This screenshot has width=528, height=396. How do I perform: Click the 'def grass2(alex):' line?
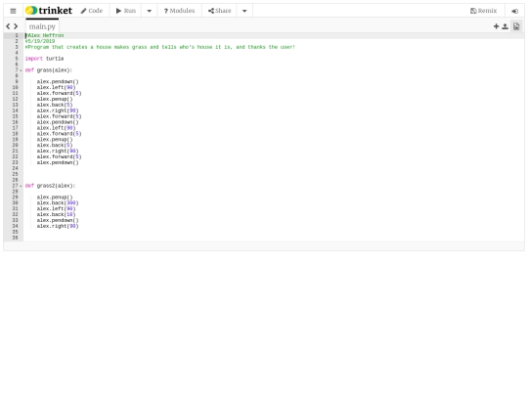[50, 186]
